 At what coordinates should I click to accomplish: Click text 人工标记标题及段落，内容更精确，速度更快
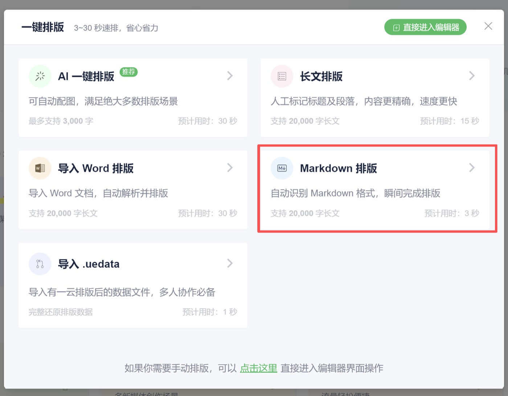point(364,101)
